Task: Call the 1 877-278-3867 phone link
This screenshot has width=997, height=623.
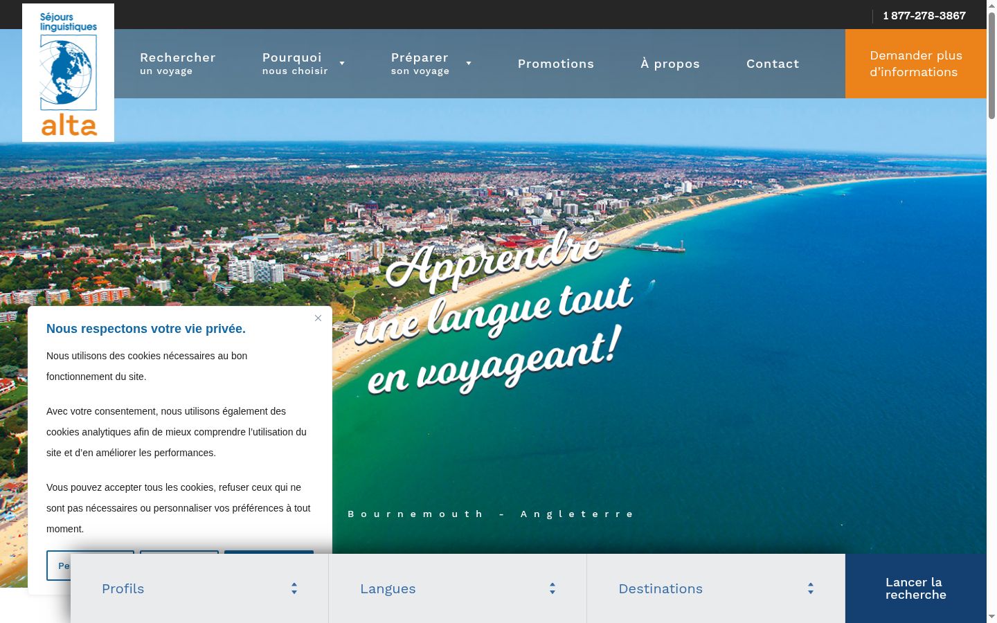Action: click(x=924, y=16)
